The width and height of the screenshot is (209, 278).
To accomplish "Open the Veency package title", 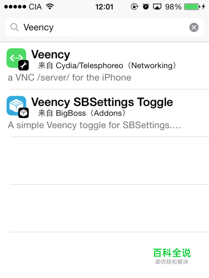I will click(x=51, y=55).
